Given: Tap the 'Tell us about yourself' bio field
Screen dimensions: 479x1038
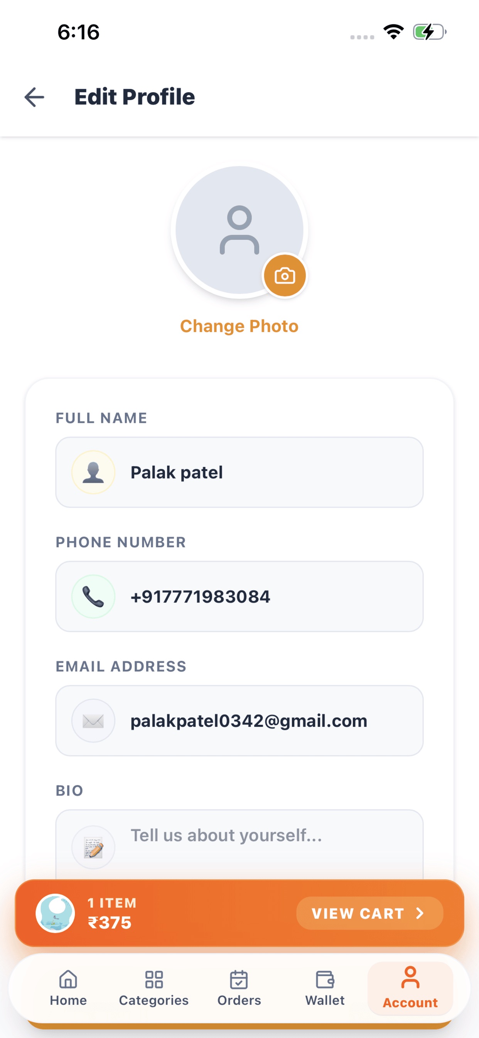Looking at the screenshot, I should click(239, 845).
